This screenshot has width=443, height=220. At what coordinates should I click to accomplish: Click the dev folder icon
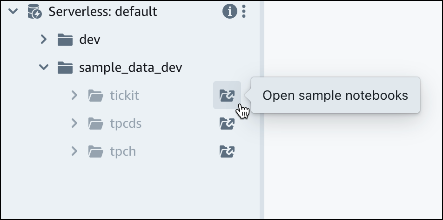[65, 40]
